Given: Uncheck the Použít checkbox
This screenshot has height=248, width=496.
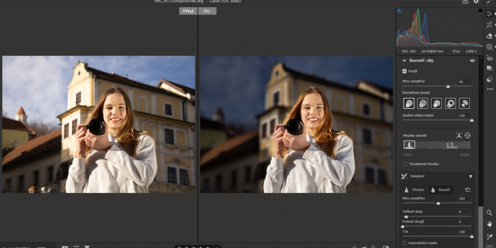Looking at the screenshot, I should tap(405, 71).
